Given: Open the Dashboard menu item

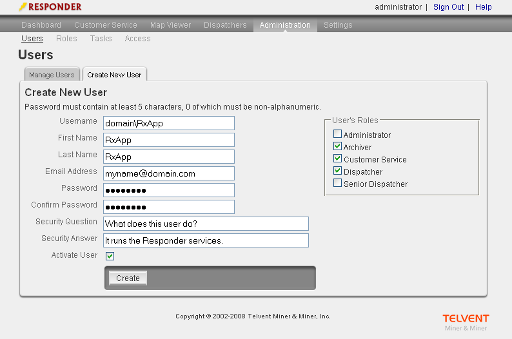Looking at the screenshot, I should [41, 25].
